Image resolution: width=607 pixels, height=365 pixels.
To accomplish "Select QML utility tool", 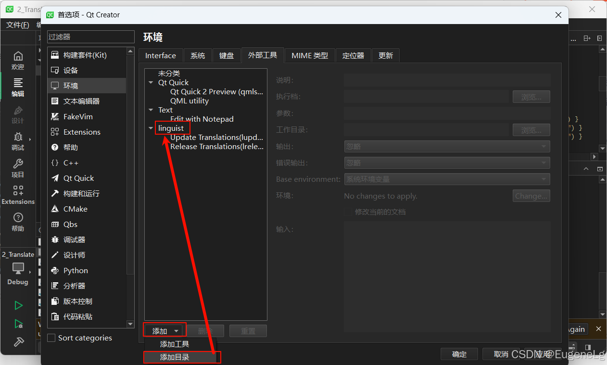I will point(190,101).
